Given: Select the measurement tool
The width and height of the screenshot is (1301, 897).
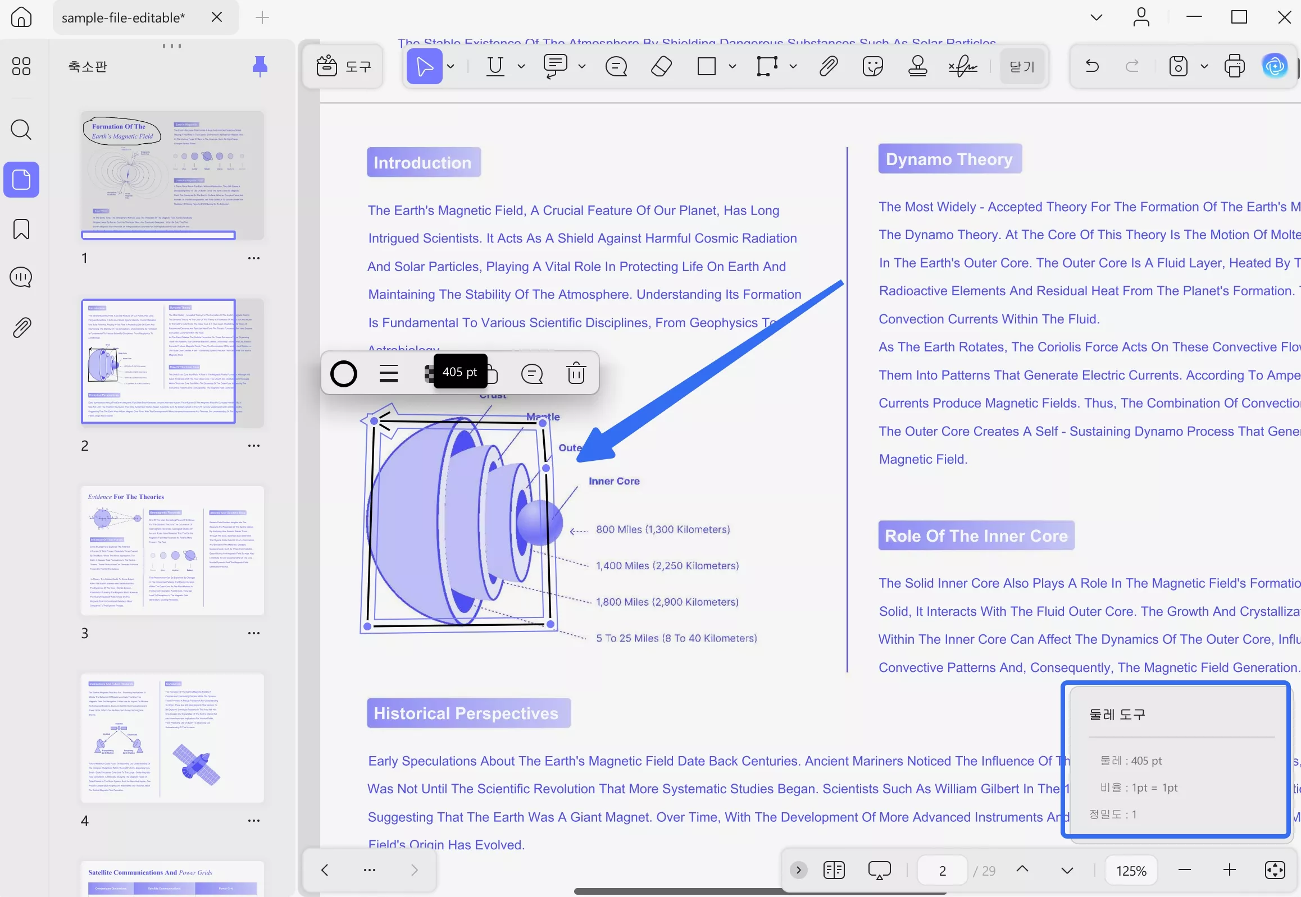Looking at the screenshot, I should (767, 66).
